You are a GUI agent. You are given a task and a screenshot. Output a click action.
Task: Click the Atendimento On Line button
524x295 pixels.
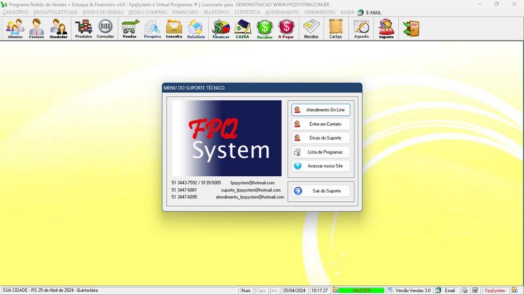click(320, 109)
